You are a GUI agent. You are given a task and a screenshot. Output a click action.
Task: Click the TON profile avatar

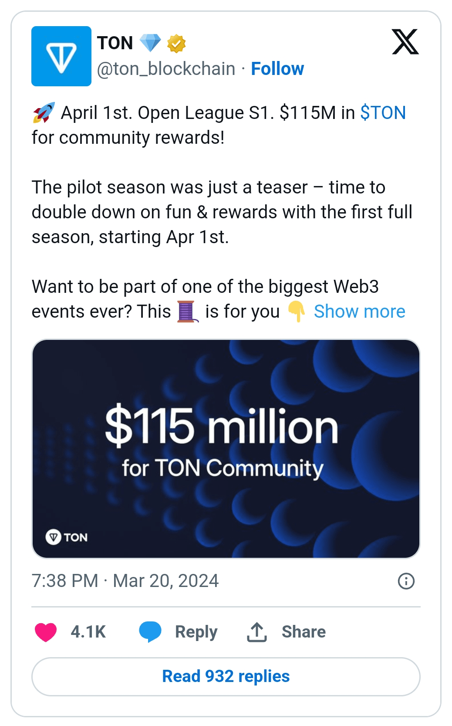pyautogui.click(x=61, y=56)
